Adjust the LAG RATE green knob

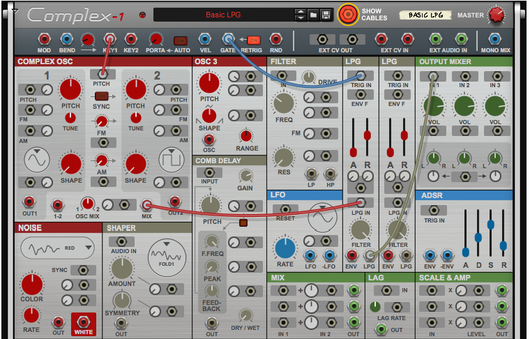375,306
